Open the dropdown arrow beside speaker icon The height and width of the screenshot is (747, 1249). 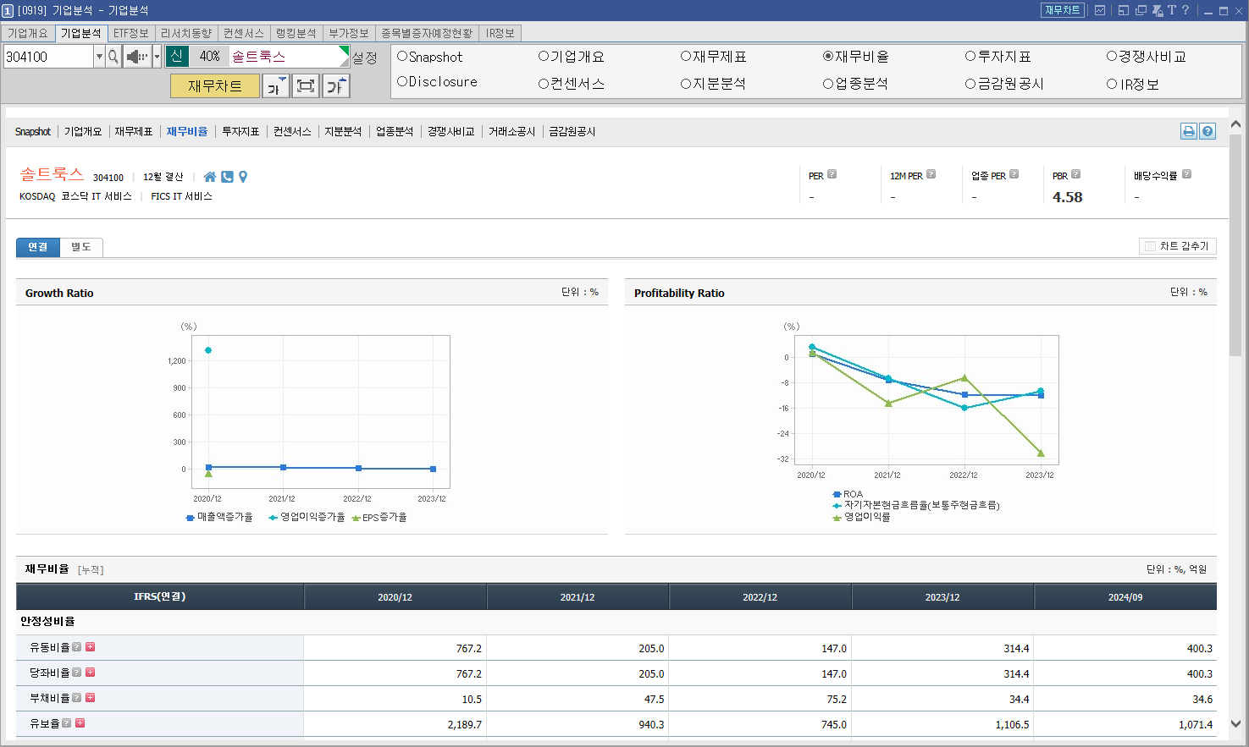point(157,57)
